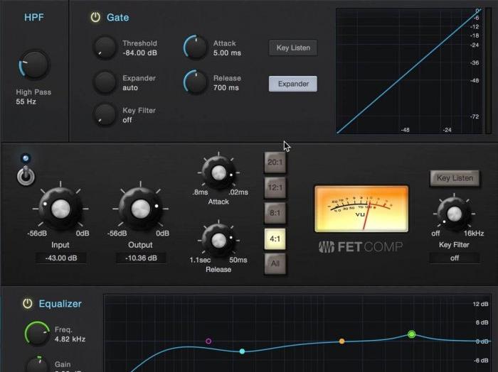Select the All ratio button
The width and height of the screenshot is (498, 372).
coord(275,264)
